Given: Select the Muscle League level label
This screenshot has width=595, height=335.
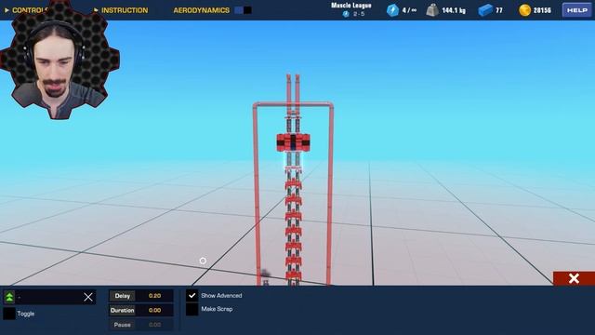Looking at the screenshot, I should (x=351, y=6).
